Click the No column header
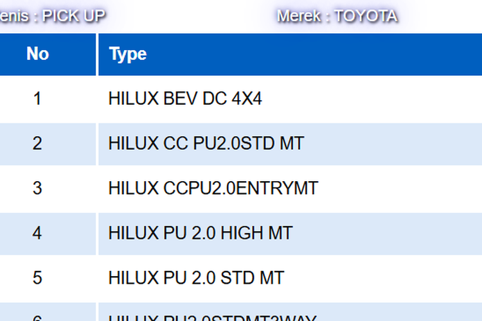The height and width of the screenshot is (321, 482). [x=37, y=54]
